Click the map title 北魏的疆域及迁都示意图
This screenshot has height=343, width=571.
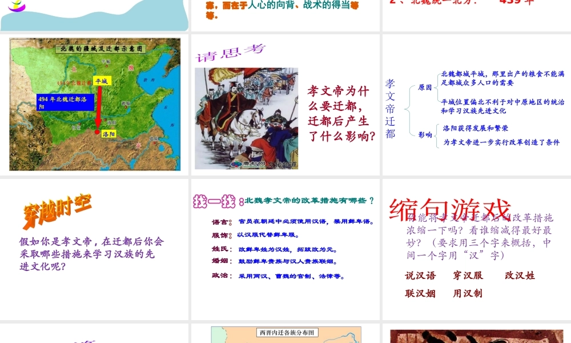point(101,49)
